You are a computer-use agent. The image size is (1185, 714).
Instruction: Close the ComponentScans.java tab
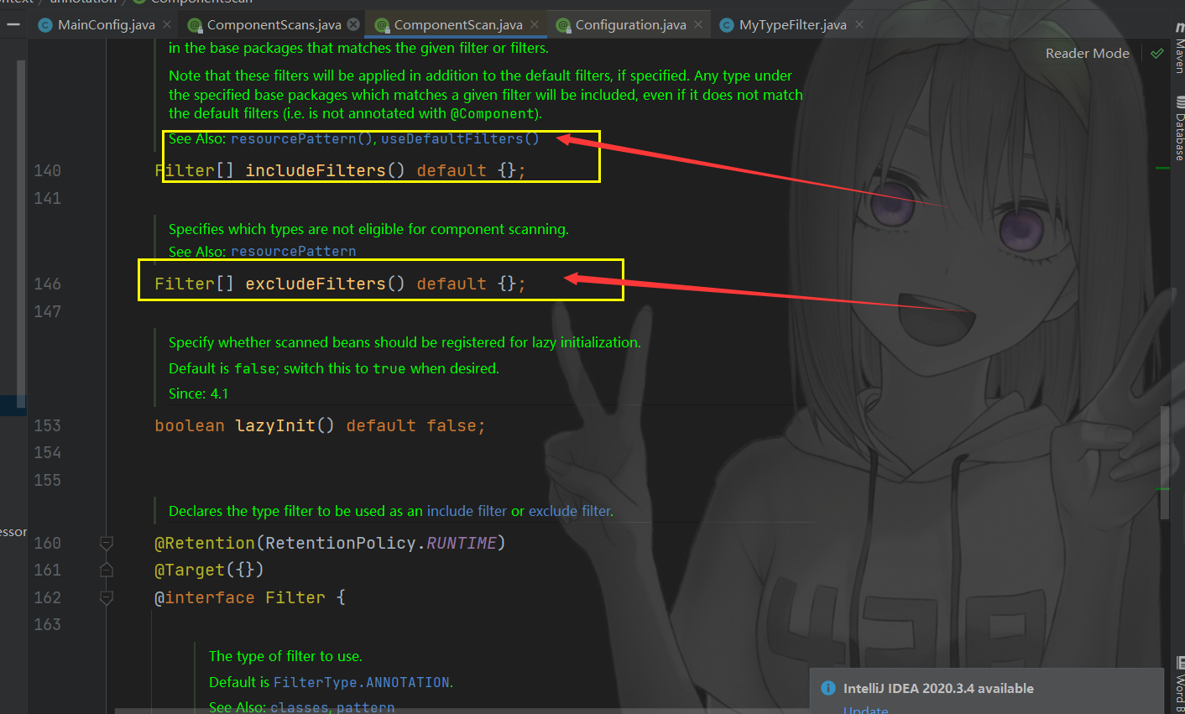353,24
